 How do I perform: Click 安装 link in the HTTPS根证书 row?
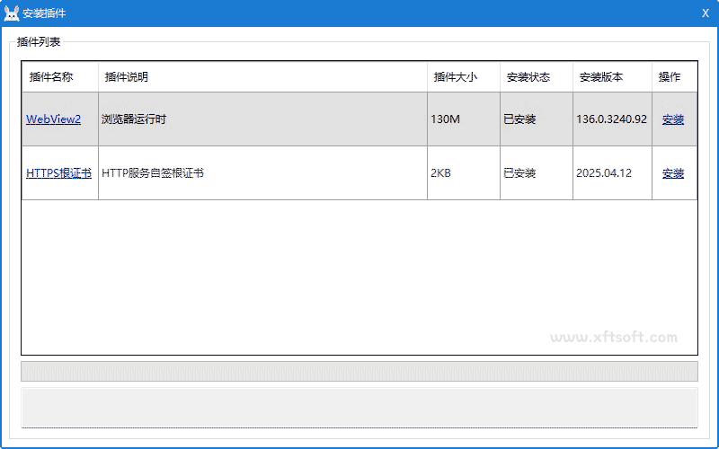coord(673,173)
